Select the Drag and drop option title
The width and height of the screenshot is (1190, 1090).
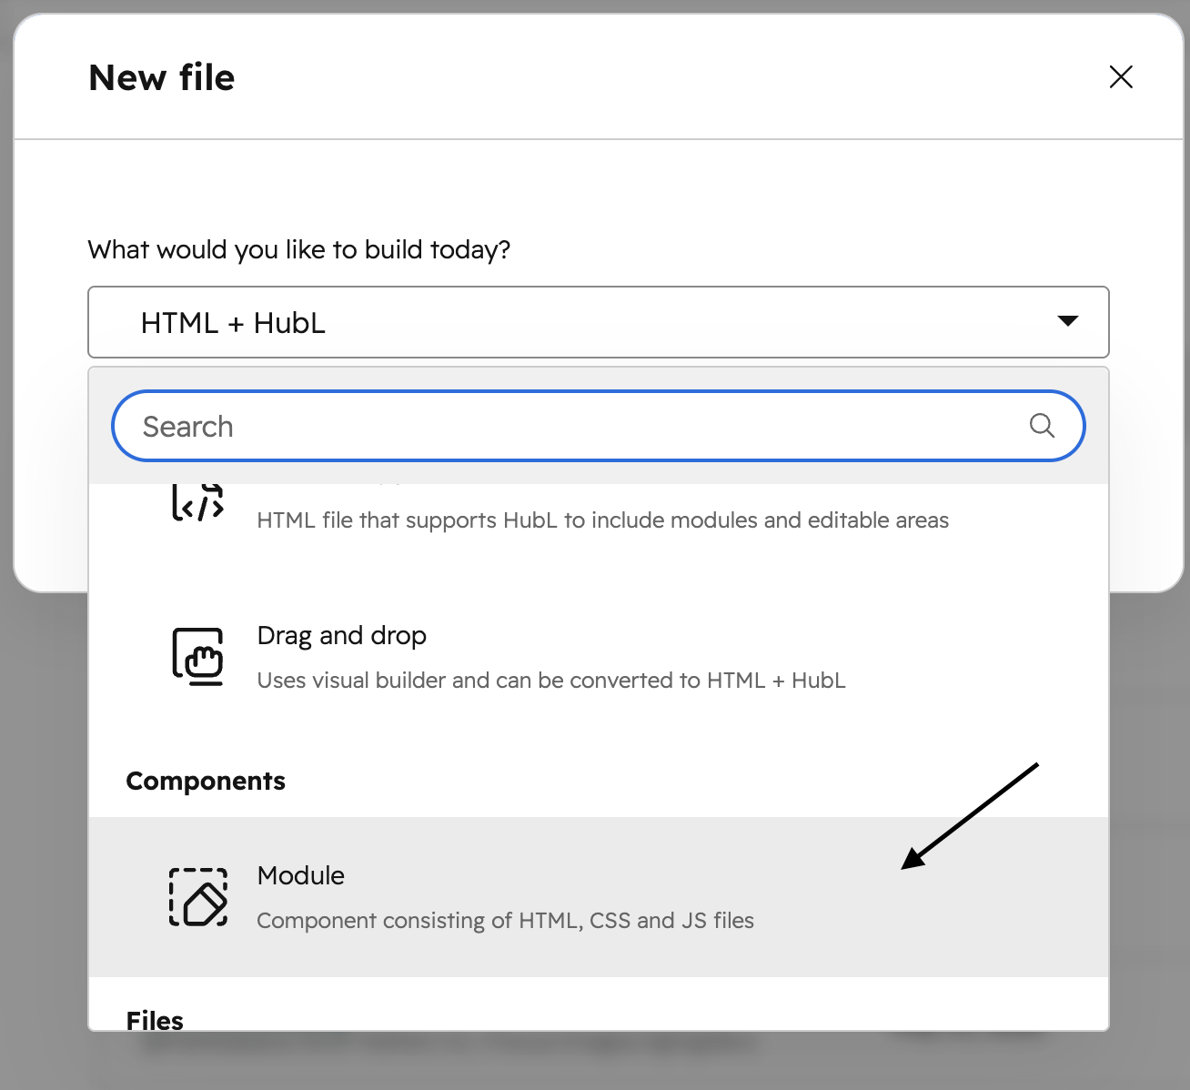pos(341,635)
